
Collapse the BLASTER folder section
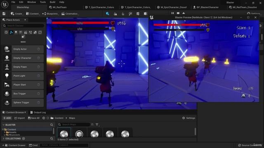(4, 125)
